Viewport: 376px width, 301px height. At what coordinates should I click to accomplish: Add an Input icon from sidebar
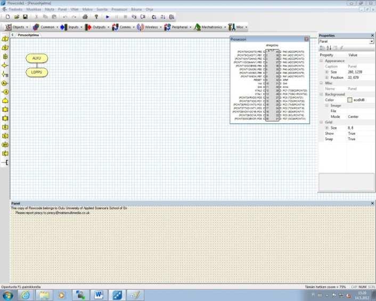point(5,39)
